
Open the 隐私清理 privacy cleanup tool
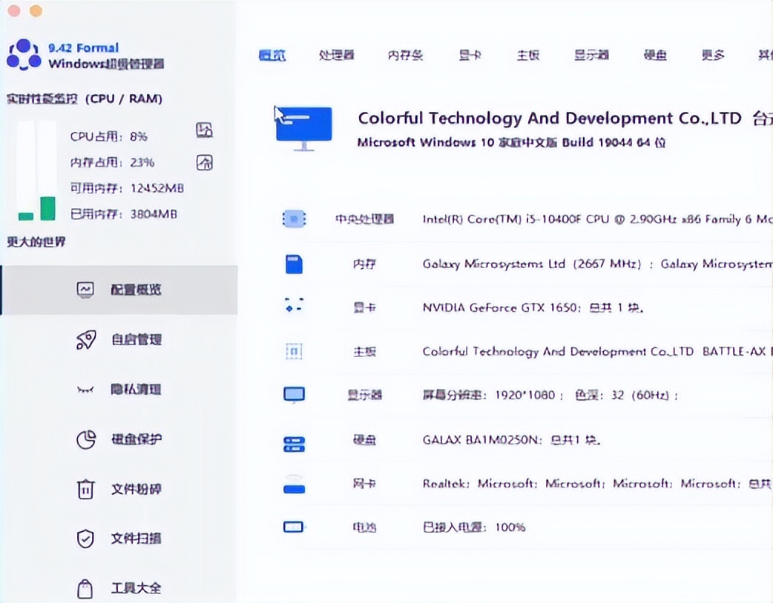85,389
